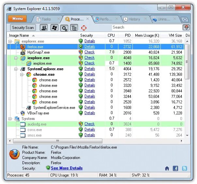Open See More Details link
Image resolution: width=197 pixels, height=184 pixels.
coord(67,168)
